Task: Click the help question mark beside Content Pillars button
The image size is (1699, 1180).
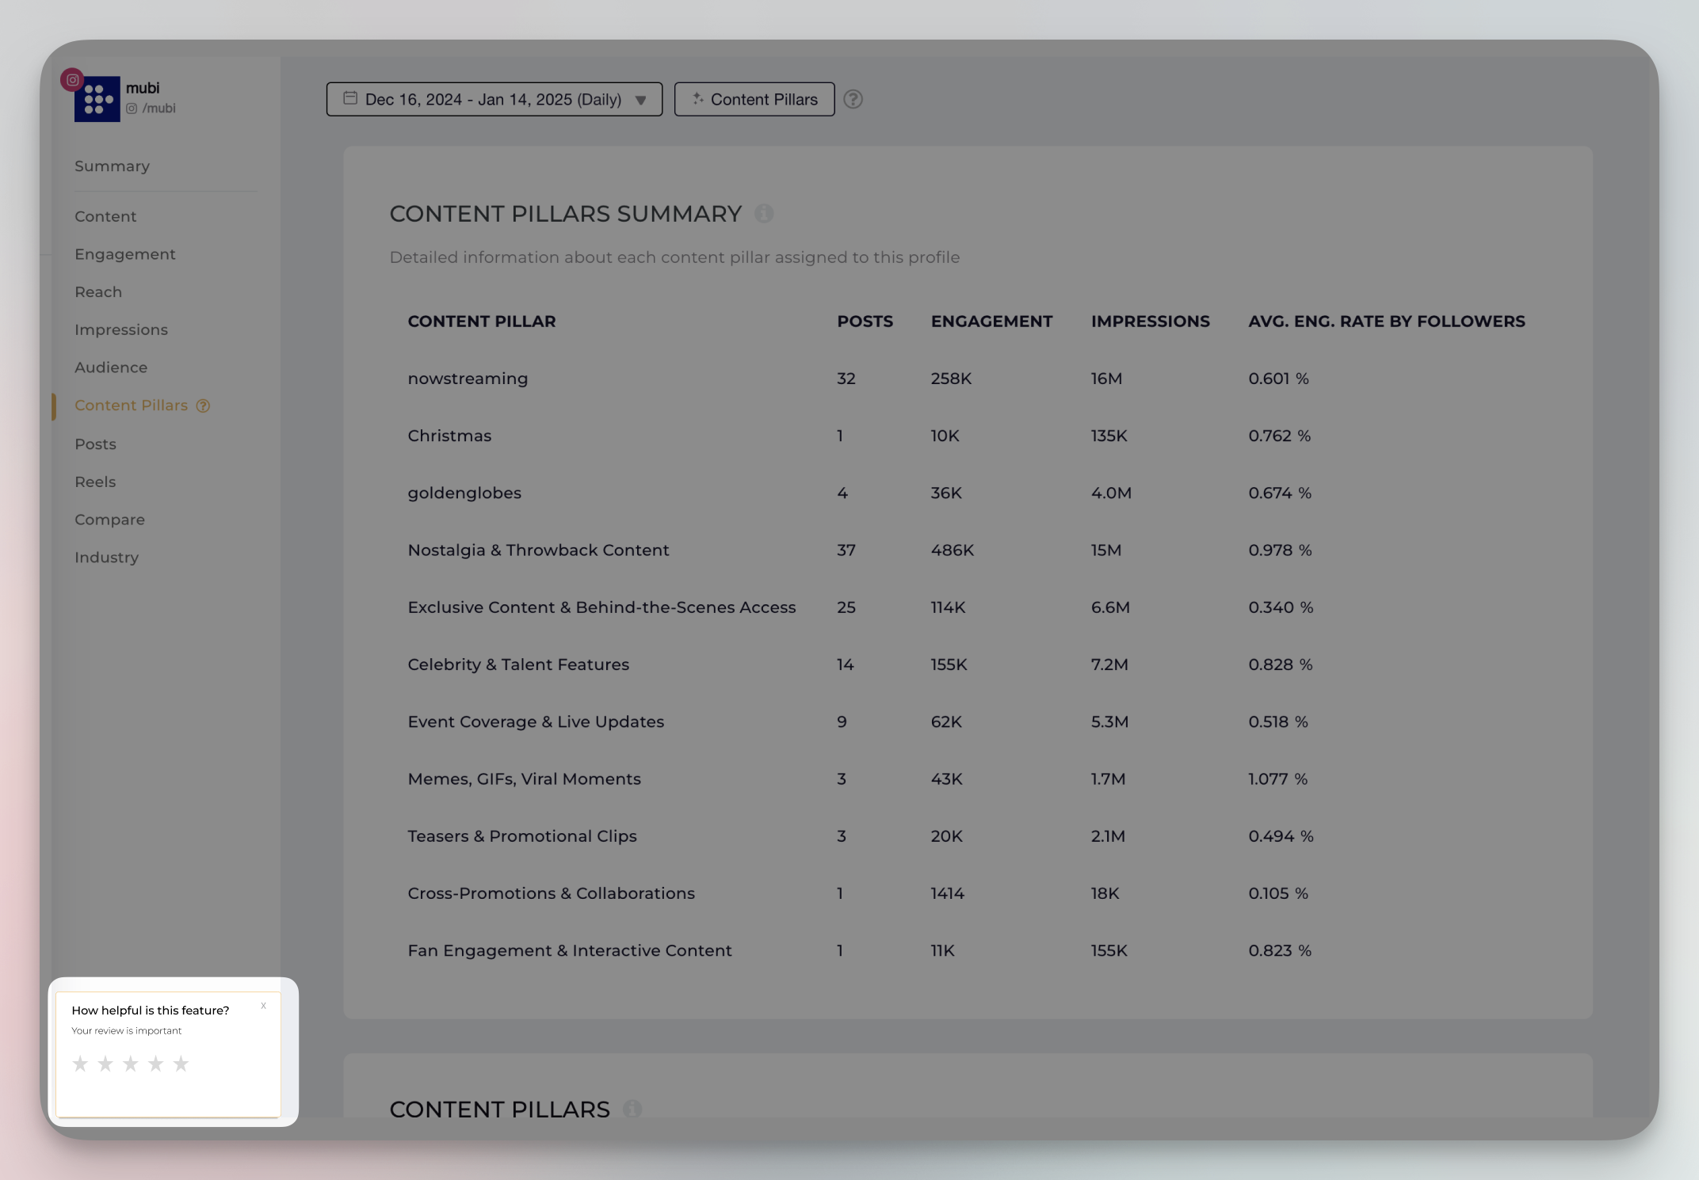Action: [x=853, y=100]
